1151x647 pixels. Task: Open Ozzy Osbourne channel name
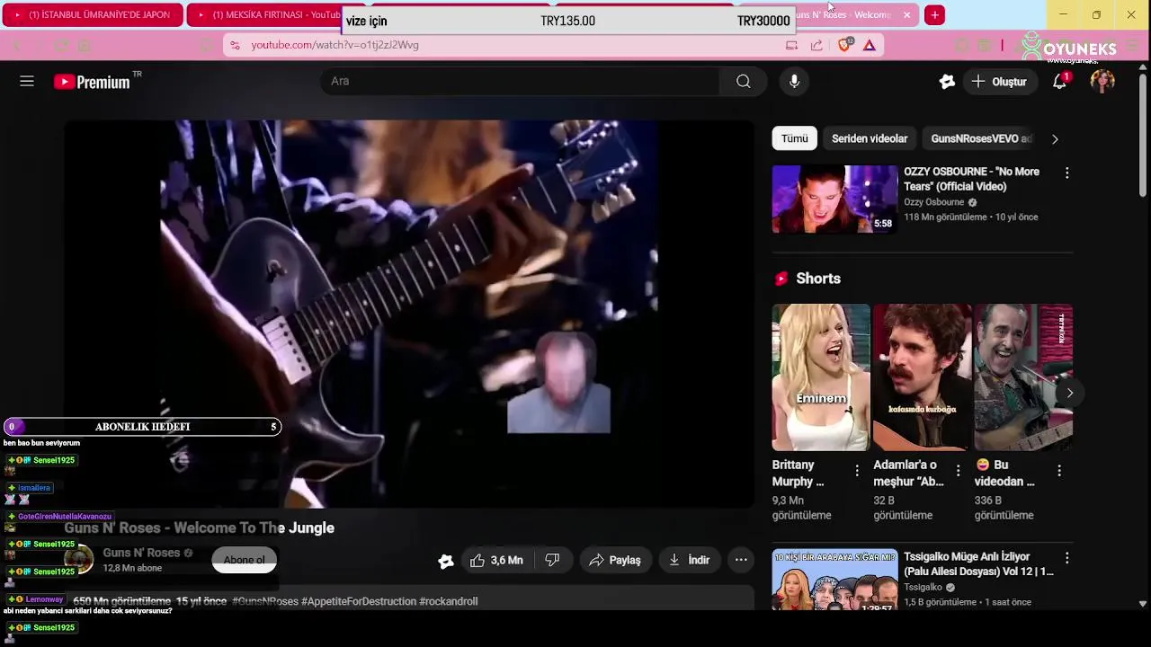(933, 202)
